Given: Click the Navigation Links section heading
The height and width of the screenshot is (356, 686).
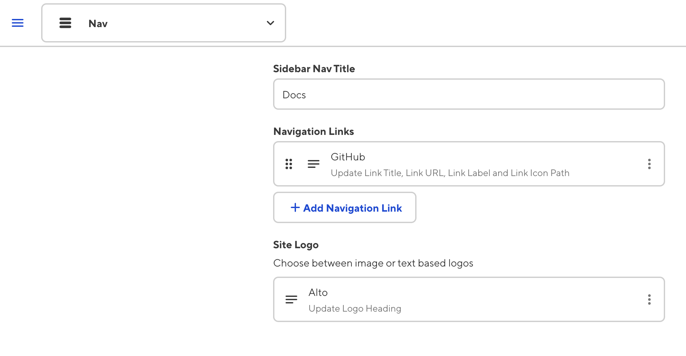Looking at the screenshot, I should (x=313, y=131).
